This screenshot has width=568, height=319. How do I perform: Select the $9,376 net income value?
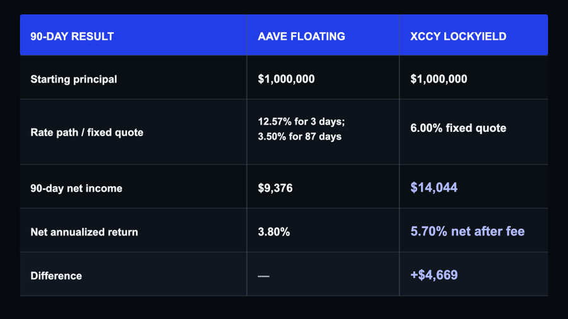pos(275,188)
